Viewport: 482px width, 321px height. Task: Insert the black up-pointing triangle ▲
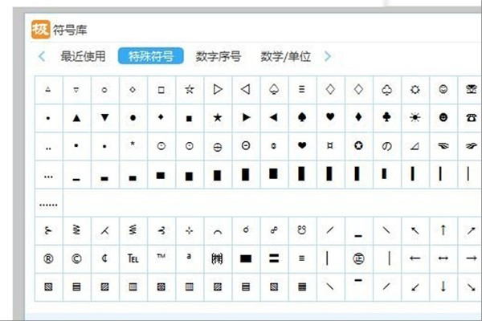point(76,118)
